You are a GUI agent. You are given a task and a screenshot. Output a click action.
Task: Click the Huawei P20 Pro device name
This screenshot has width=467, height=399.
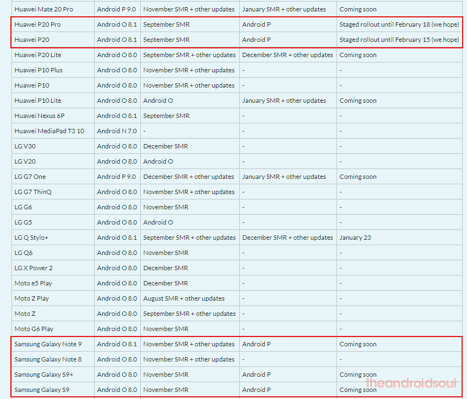[38, 24]
